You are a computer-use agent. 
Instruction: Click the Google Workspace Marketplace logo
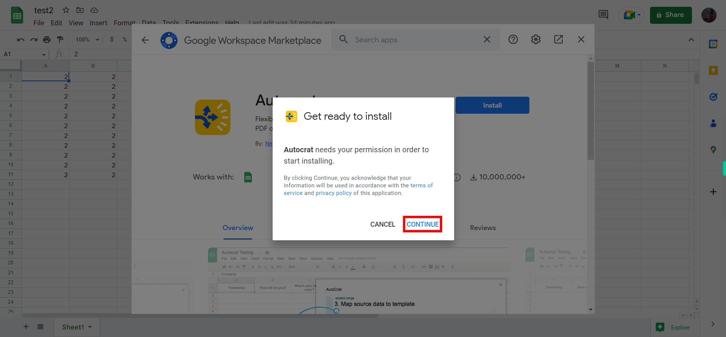click(x=169, y=40)
